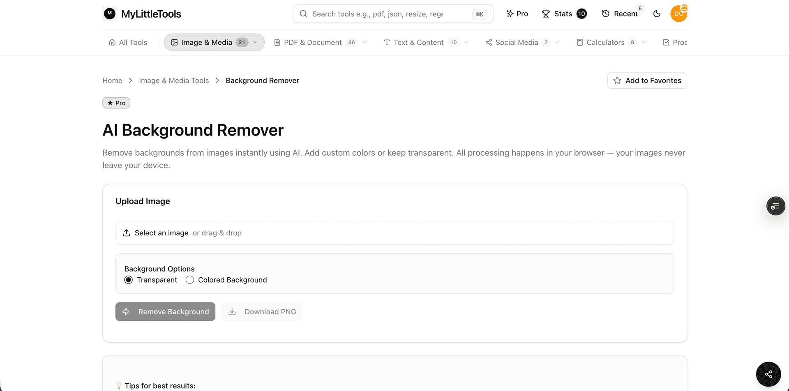Click the Social Media share-nodes icon

point(489,42)
